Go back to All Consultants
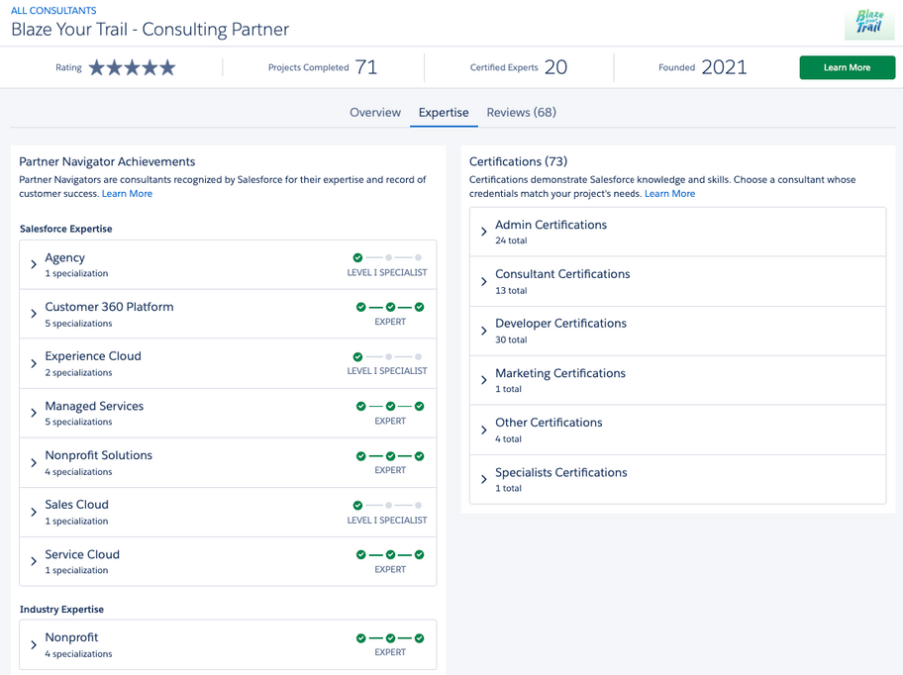Image resolution: width=903 pixels, height=675 pixels. (x=53, y=11)
